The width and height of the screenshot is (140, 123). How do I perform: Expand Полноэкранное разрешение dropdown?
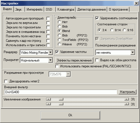[133, 53]
